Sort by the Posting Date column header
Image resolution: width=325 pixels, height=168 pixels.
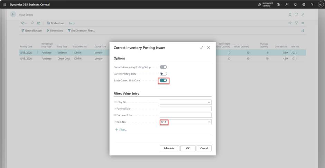[26, 47]
